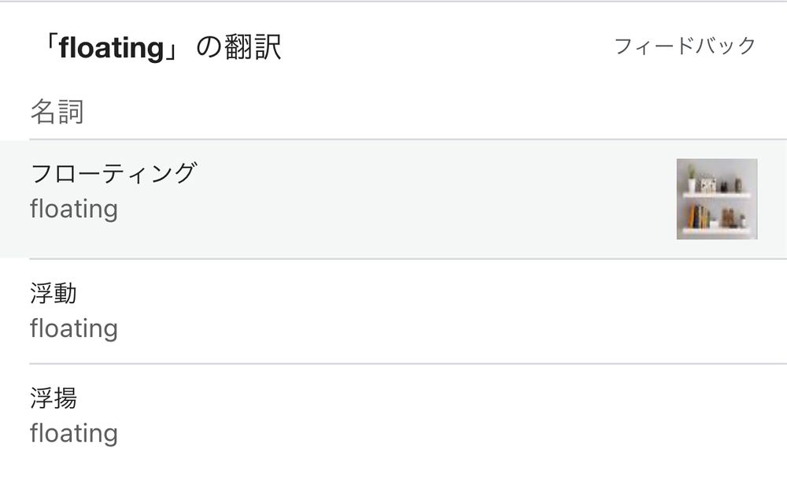Click divider between フローティング and 浮動

[x=393, y=259]
